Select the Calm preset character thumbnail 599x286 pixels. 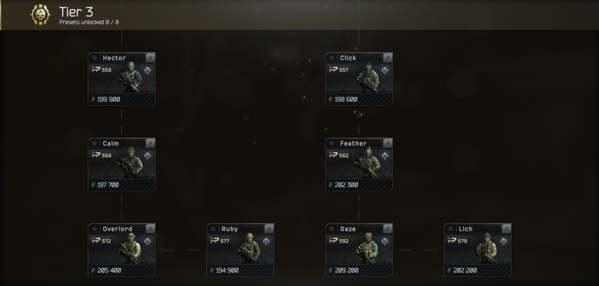[131, 162]
